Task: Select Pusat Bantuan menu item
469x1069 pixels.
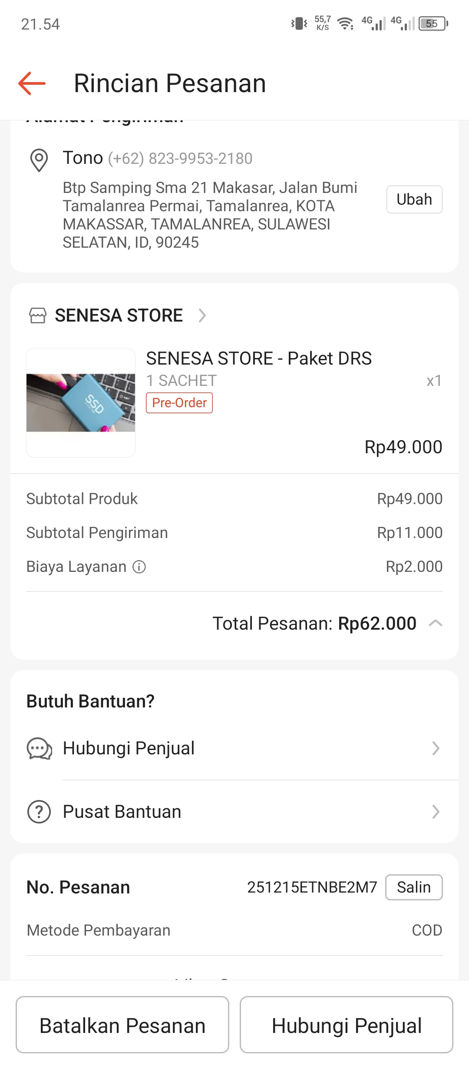Action: point(122,812)
